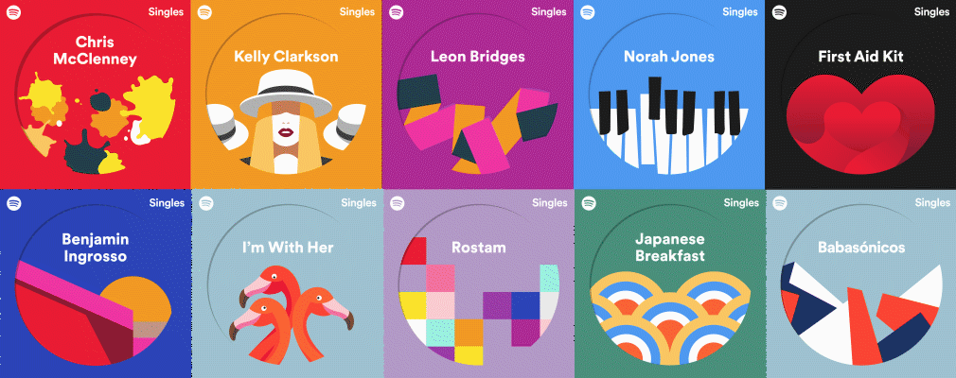Image resolution: width=956 pixels, height=378 pixels.
Task: Click Spotify logo on Babasónicos cover
Action: click(x=780, y=202)
